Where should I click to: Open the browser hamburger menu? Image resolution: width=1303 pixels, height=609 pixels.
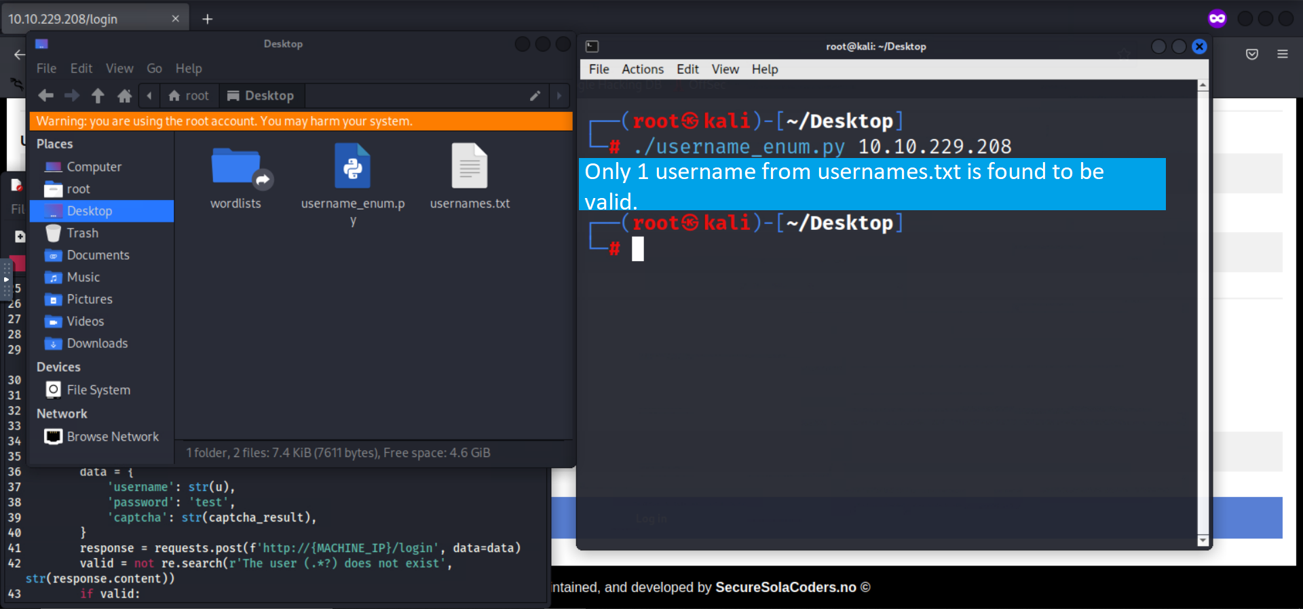[1282, 54]
